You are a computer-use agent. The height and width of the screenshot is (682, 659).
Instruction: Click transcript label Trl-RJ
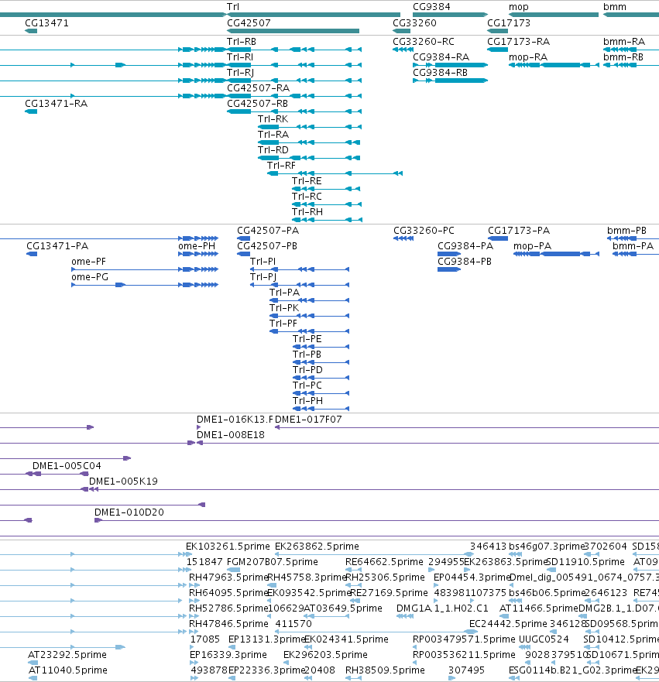tap(240, 73)
